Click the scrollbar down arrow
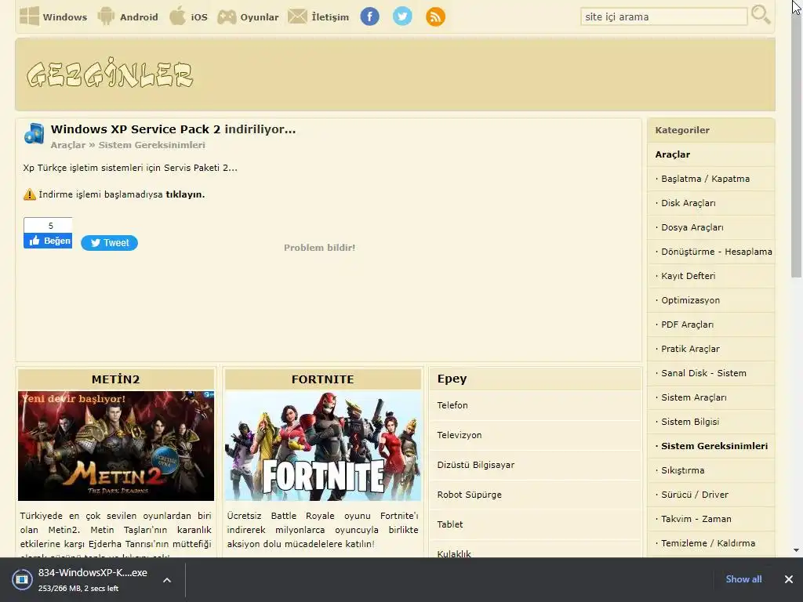The image size is (803, 602). 797,551
